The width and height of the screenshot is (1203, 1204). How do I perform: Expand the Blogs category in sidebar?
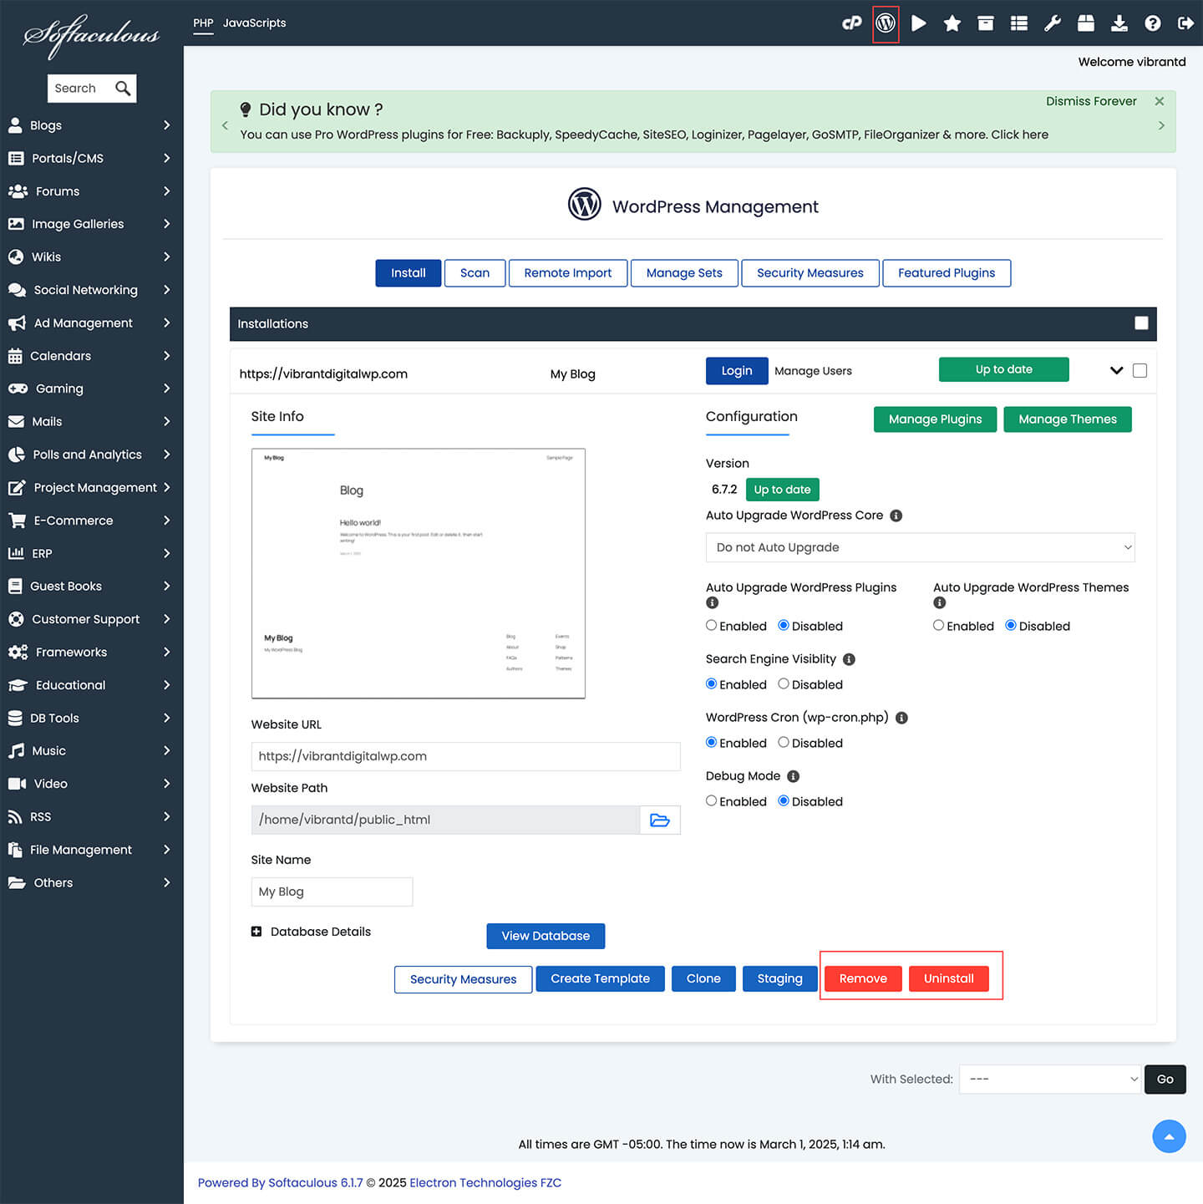pyautogui.click(x=167, y=125)
